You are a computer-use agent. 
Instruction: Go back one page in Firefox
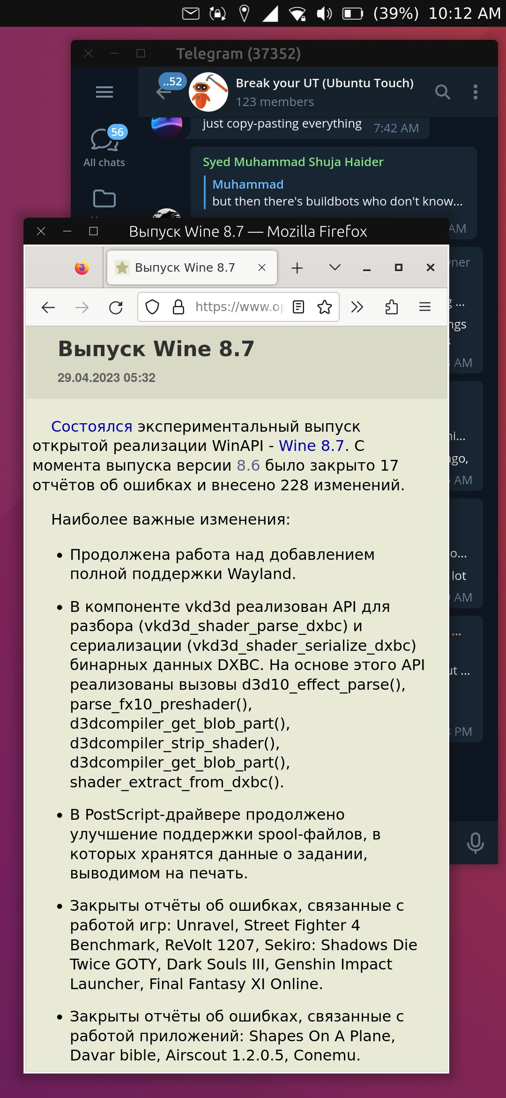click(x=48, y=307)
